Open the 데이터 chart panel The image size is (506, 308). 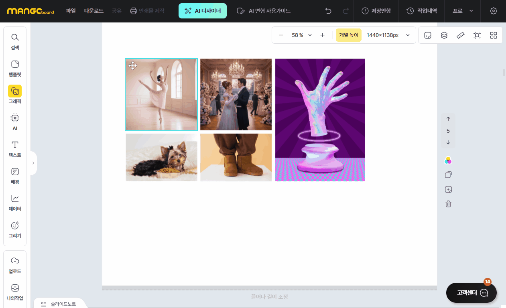coord(15,203)
